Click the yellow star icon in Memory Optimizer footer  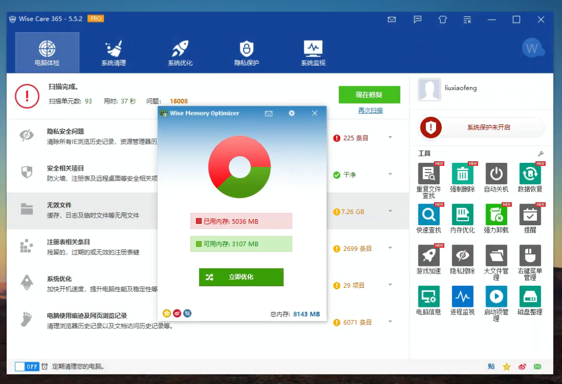[167, 313]
